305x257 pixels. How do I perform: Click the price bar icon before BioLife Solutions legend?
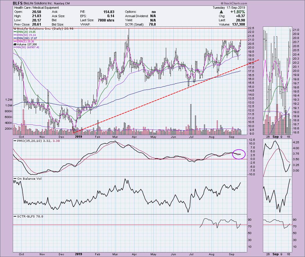(x=15, y=29)
